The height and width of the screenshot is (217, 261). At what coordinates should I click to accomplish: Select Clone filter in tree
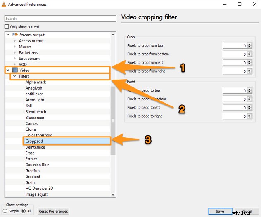[31, 130]
